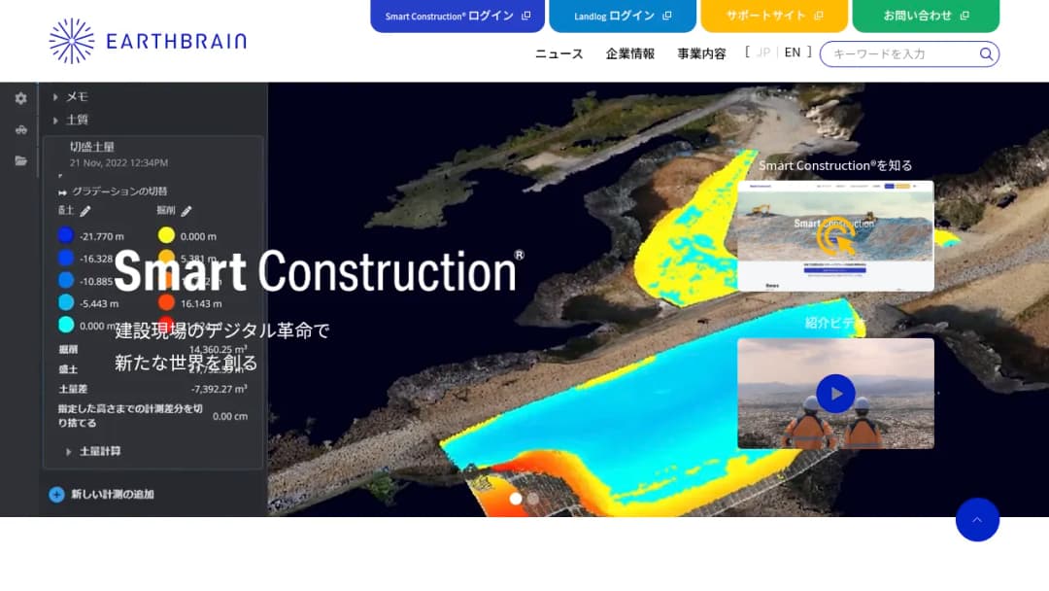Click the 21 Nov, 2022 12:34PM timestamp
The width and height of the screenshot is (1049, 591).
(119, 162)
